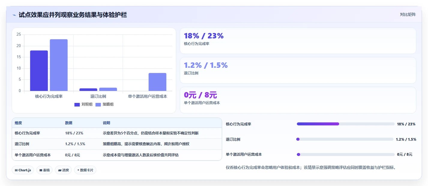428x186 pixels.
Task: Click y-axis value 25 on chart
Action: pos(19,34)
